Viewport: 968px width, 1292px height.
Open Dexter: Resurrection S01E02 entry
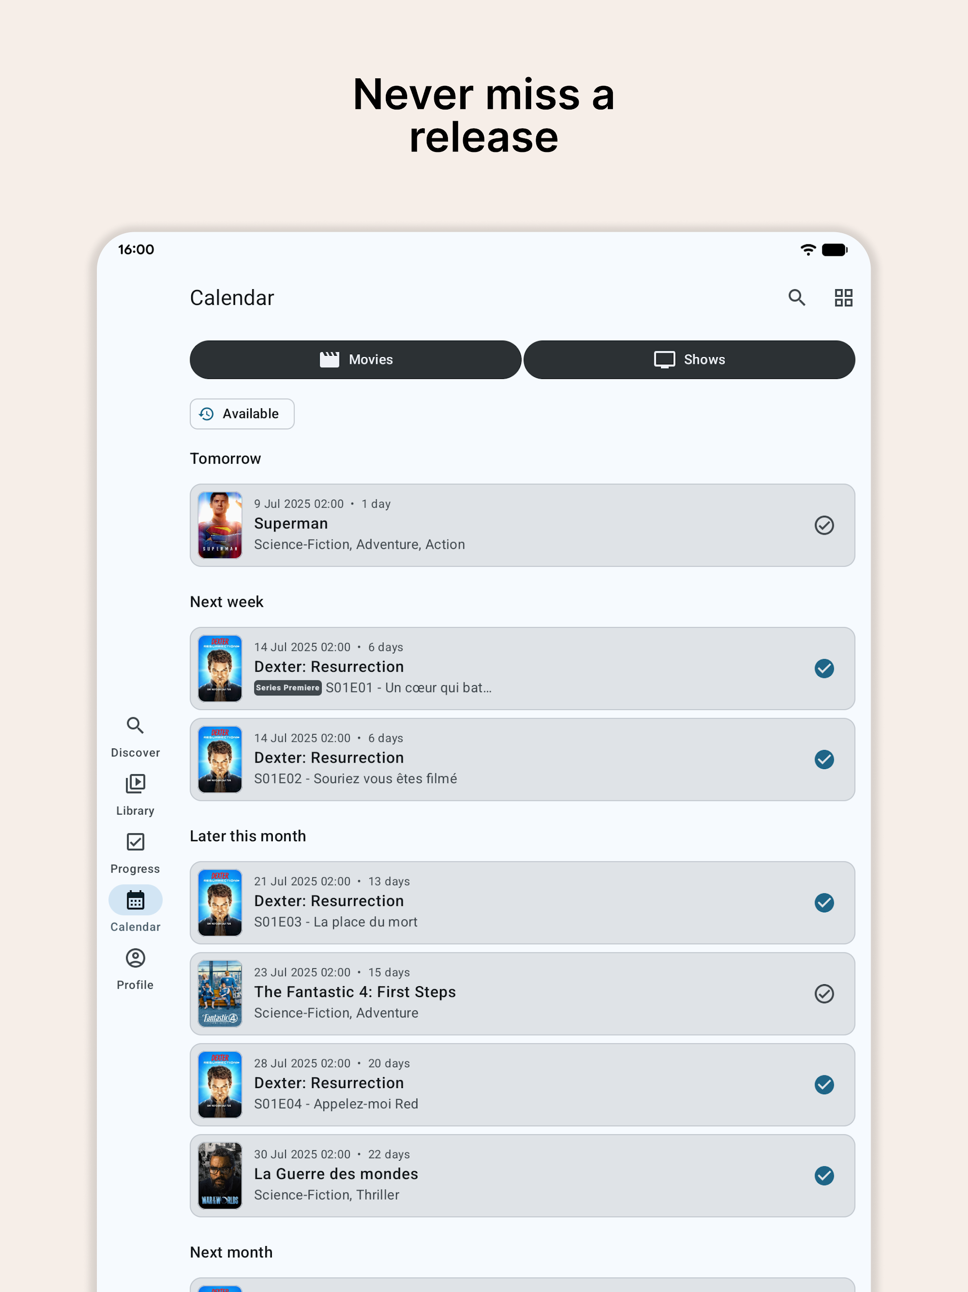coord(522,760)
